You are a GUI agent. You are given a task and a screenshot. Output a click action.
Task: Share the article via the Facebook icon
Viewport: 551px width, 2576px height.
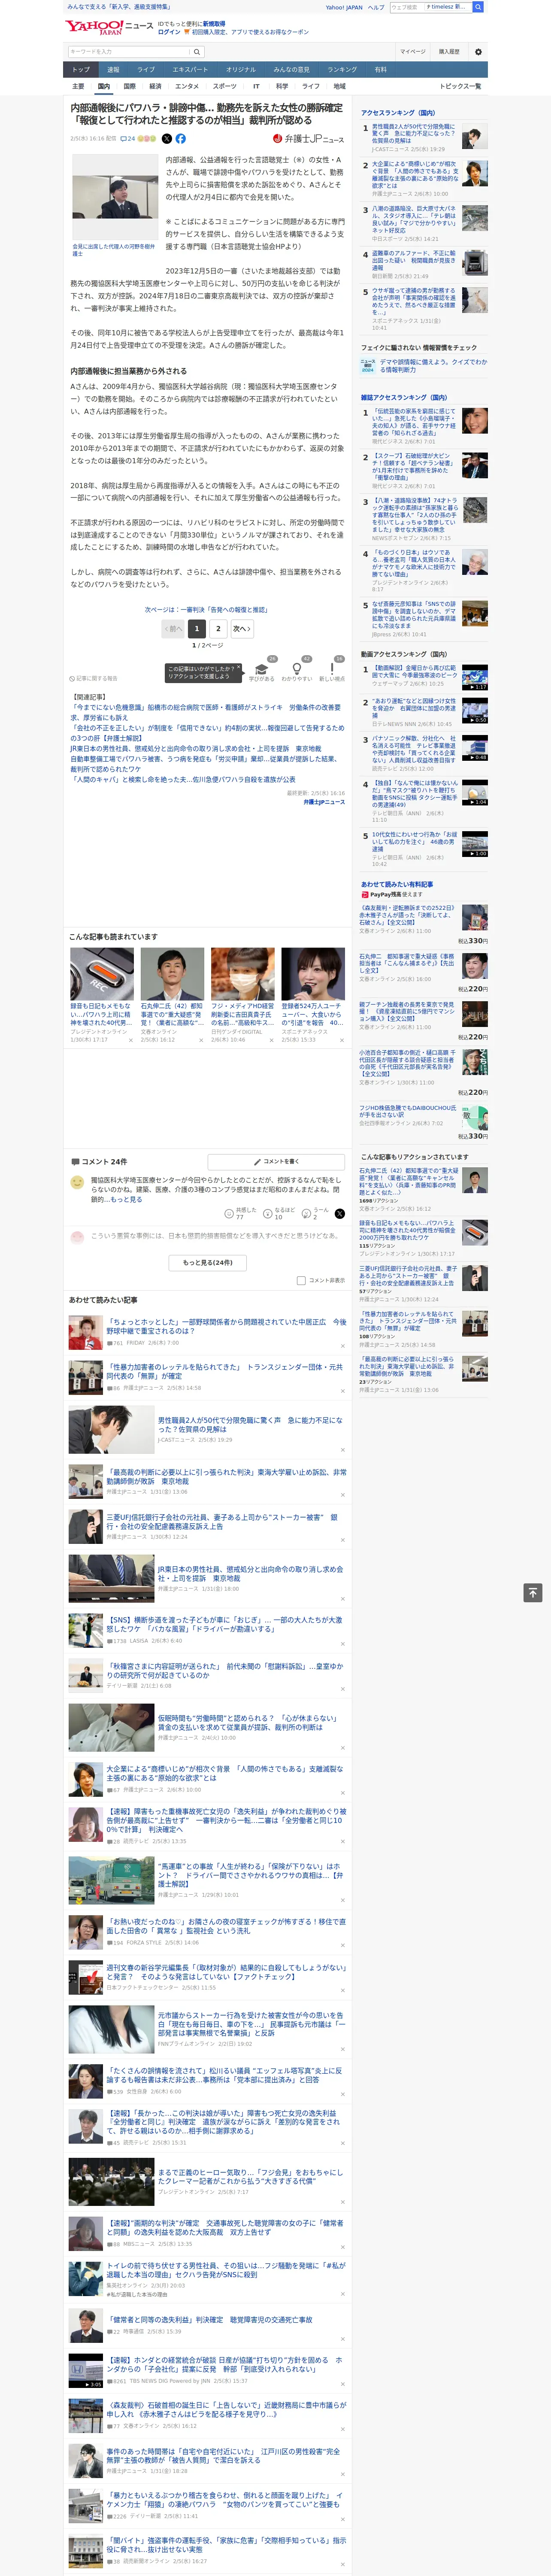click(x=181, y=139)
